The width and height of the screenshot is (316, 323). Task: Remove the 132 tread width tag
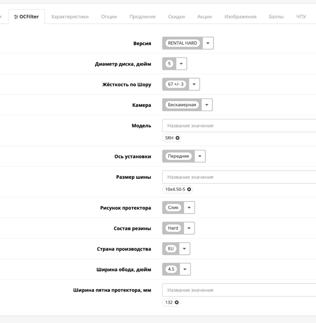pos(176,303)
